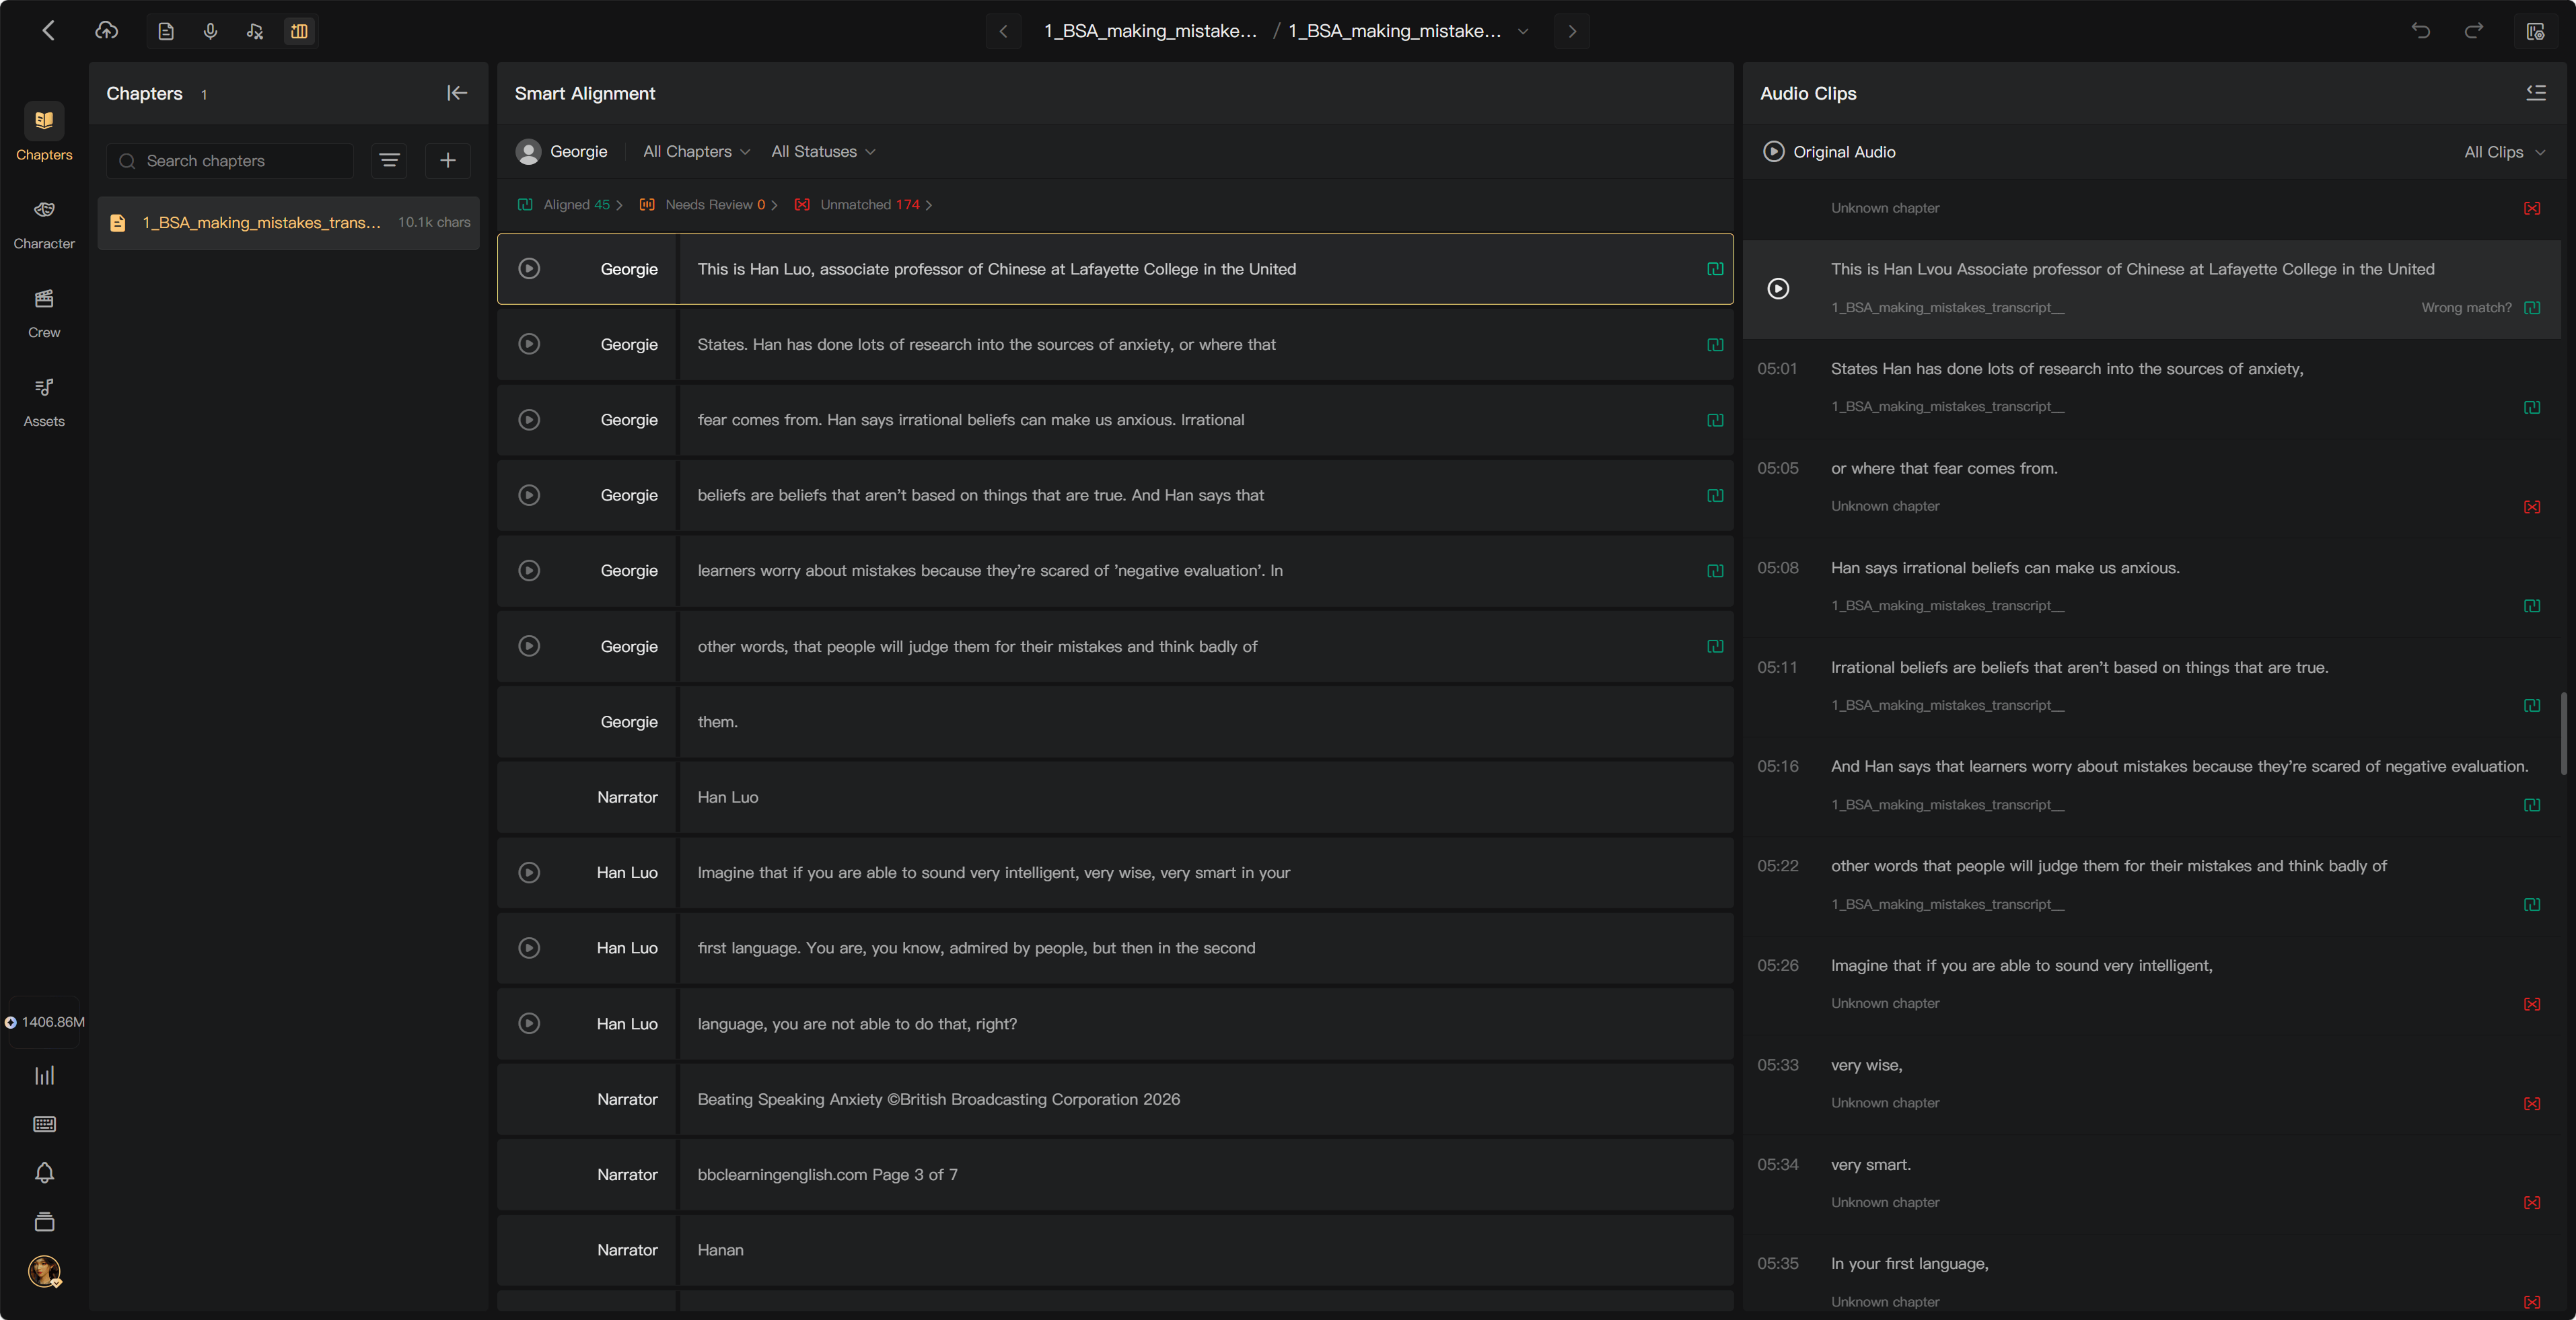The image size is (2576, 1320).
Task: Select the microphone recording icon
Action: coord(210,31)
